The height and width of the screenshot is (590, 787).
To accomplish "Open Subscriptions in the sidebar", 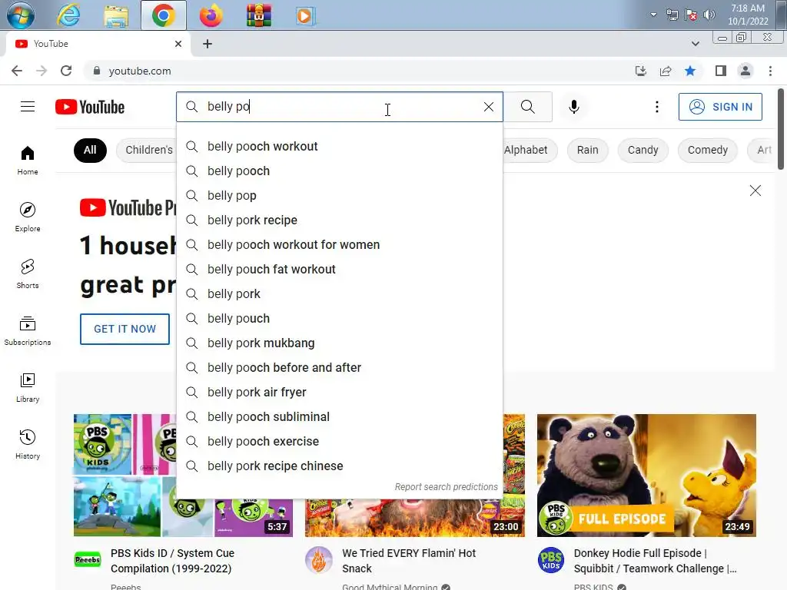I will click(x=28, y=330).
